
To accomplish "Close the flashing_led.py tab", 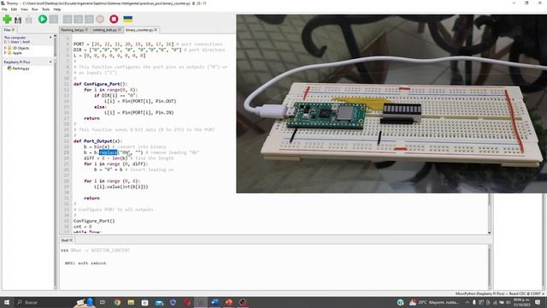I will tap(87, 30).
